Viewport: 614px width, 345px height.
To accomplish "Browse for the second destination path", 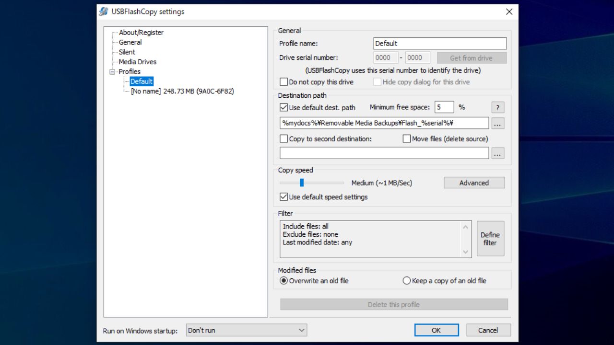I will (x=497, y=153).
